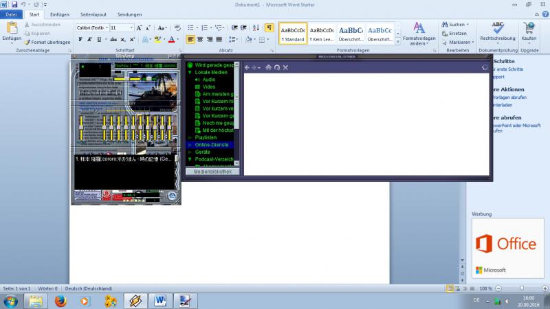Viewport: 550px width, 309px height.
Task: Justify text alignment
Action: click(x=219, y=39)
